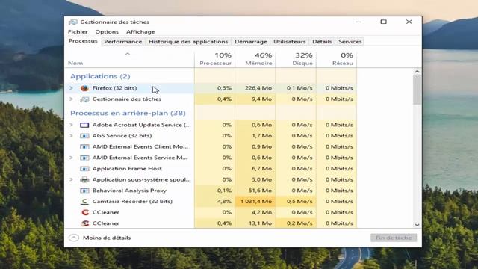This screenshot has height=269, width=478.
Task: Click the 0,5 Mo/s disk cell
Action: [296, 201]
